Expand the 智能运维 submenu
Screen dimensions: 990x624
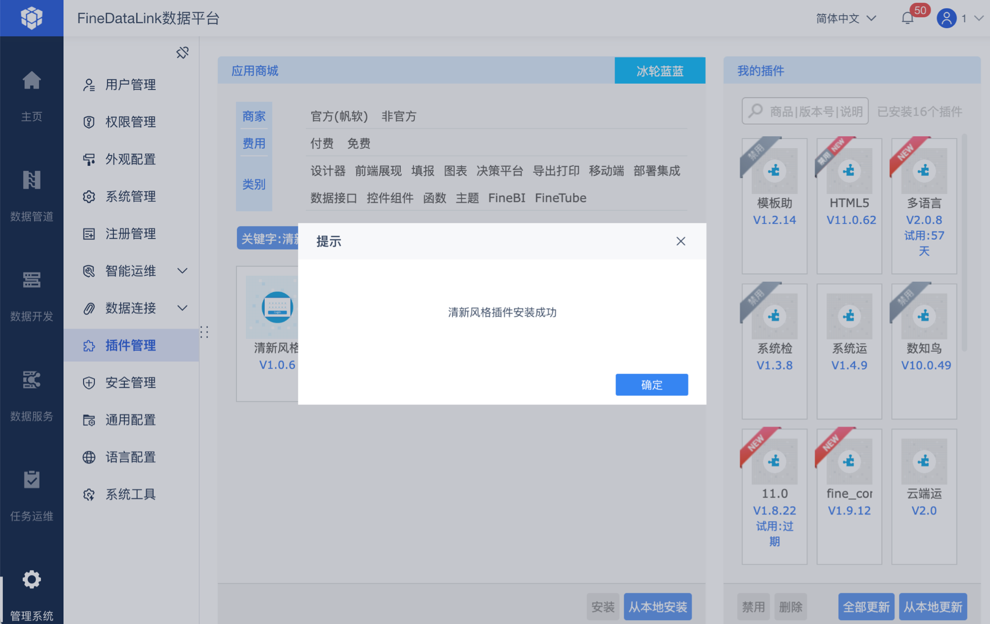pyautogui.click(x=182, y=271)
